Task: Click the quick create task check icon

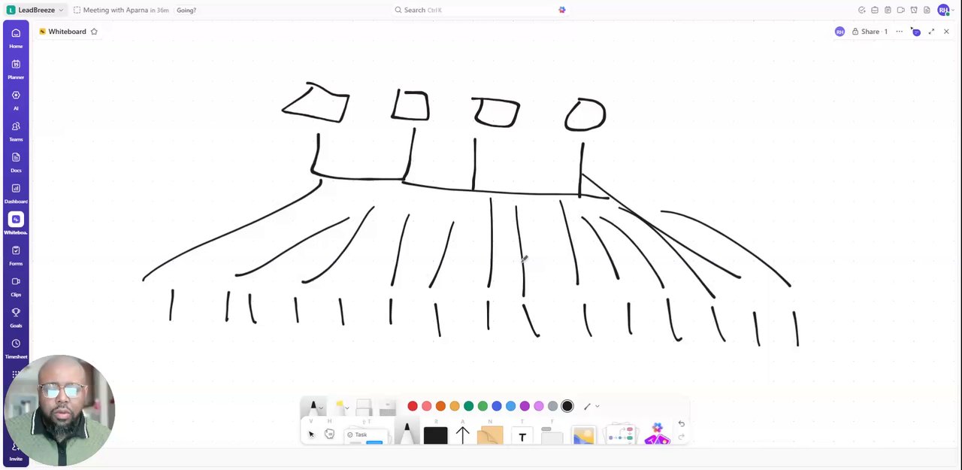Action: pos(862,10)
